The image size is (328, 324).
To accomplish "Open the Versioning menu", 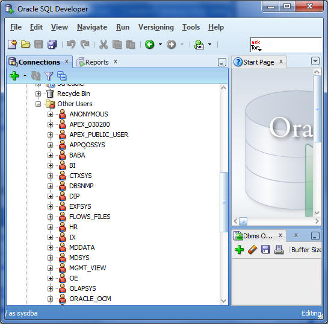I will click(x=156, y=27).
